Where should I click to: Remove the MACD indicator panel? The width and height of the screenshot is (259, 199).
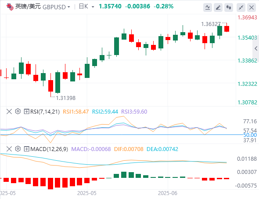tap(9, 149)
